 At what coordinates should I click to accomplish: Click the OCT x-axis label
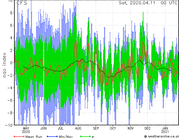tap(113, 128)
